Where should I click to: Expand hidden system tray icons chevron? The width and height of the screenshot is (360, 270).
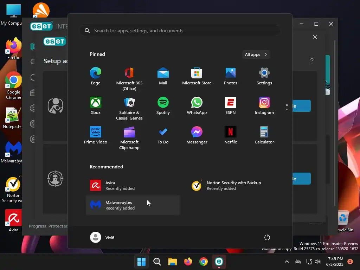[287, 262]
